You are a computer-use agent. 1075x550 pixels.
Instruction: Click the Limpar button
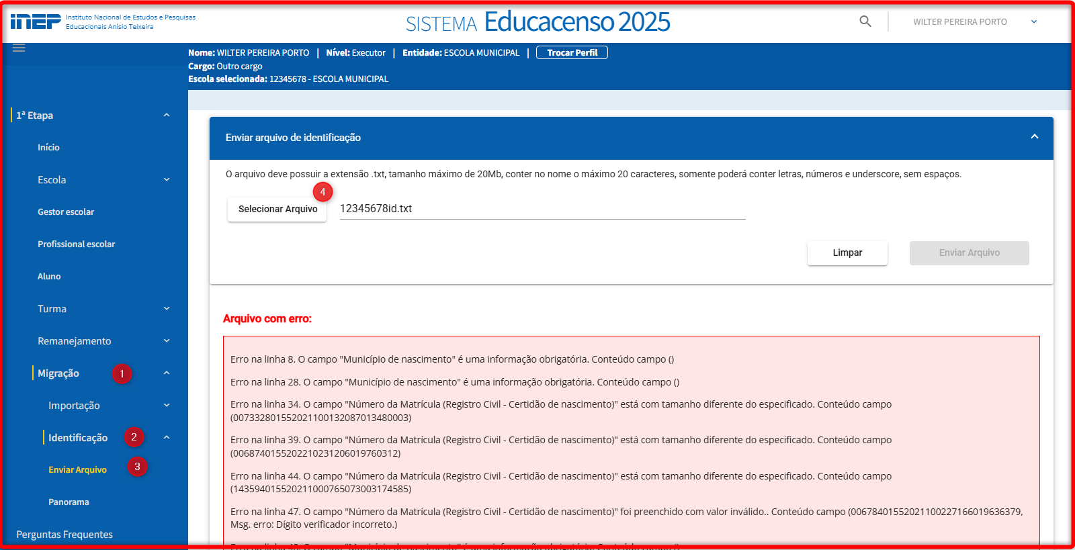(x=847, y=253)
